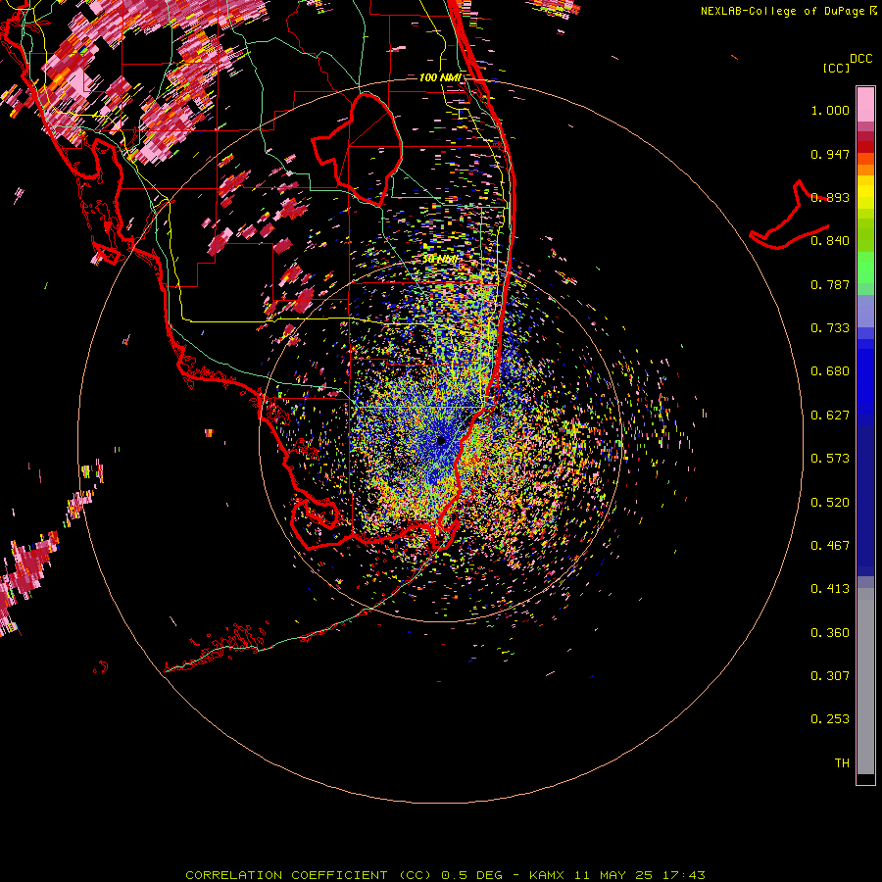Click the 0.733 scale value
This screenshot has height=882, width=882.
[x=830, y=328]
